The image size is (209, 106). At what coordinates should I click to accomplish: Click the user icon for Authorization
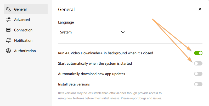pyautogui.click(x=9, y=51)
